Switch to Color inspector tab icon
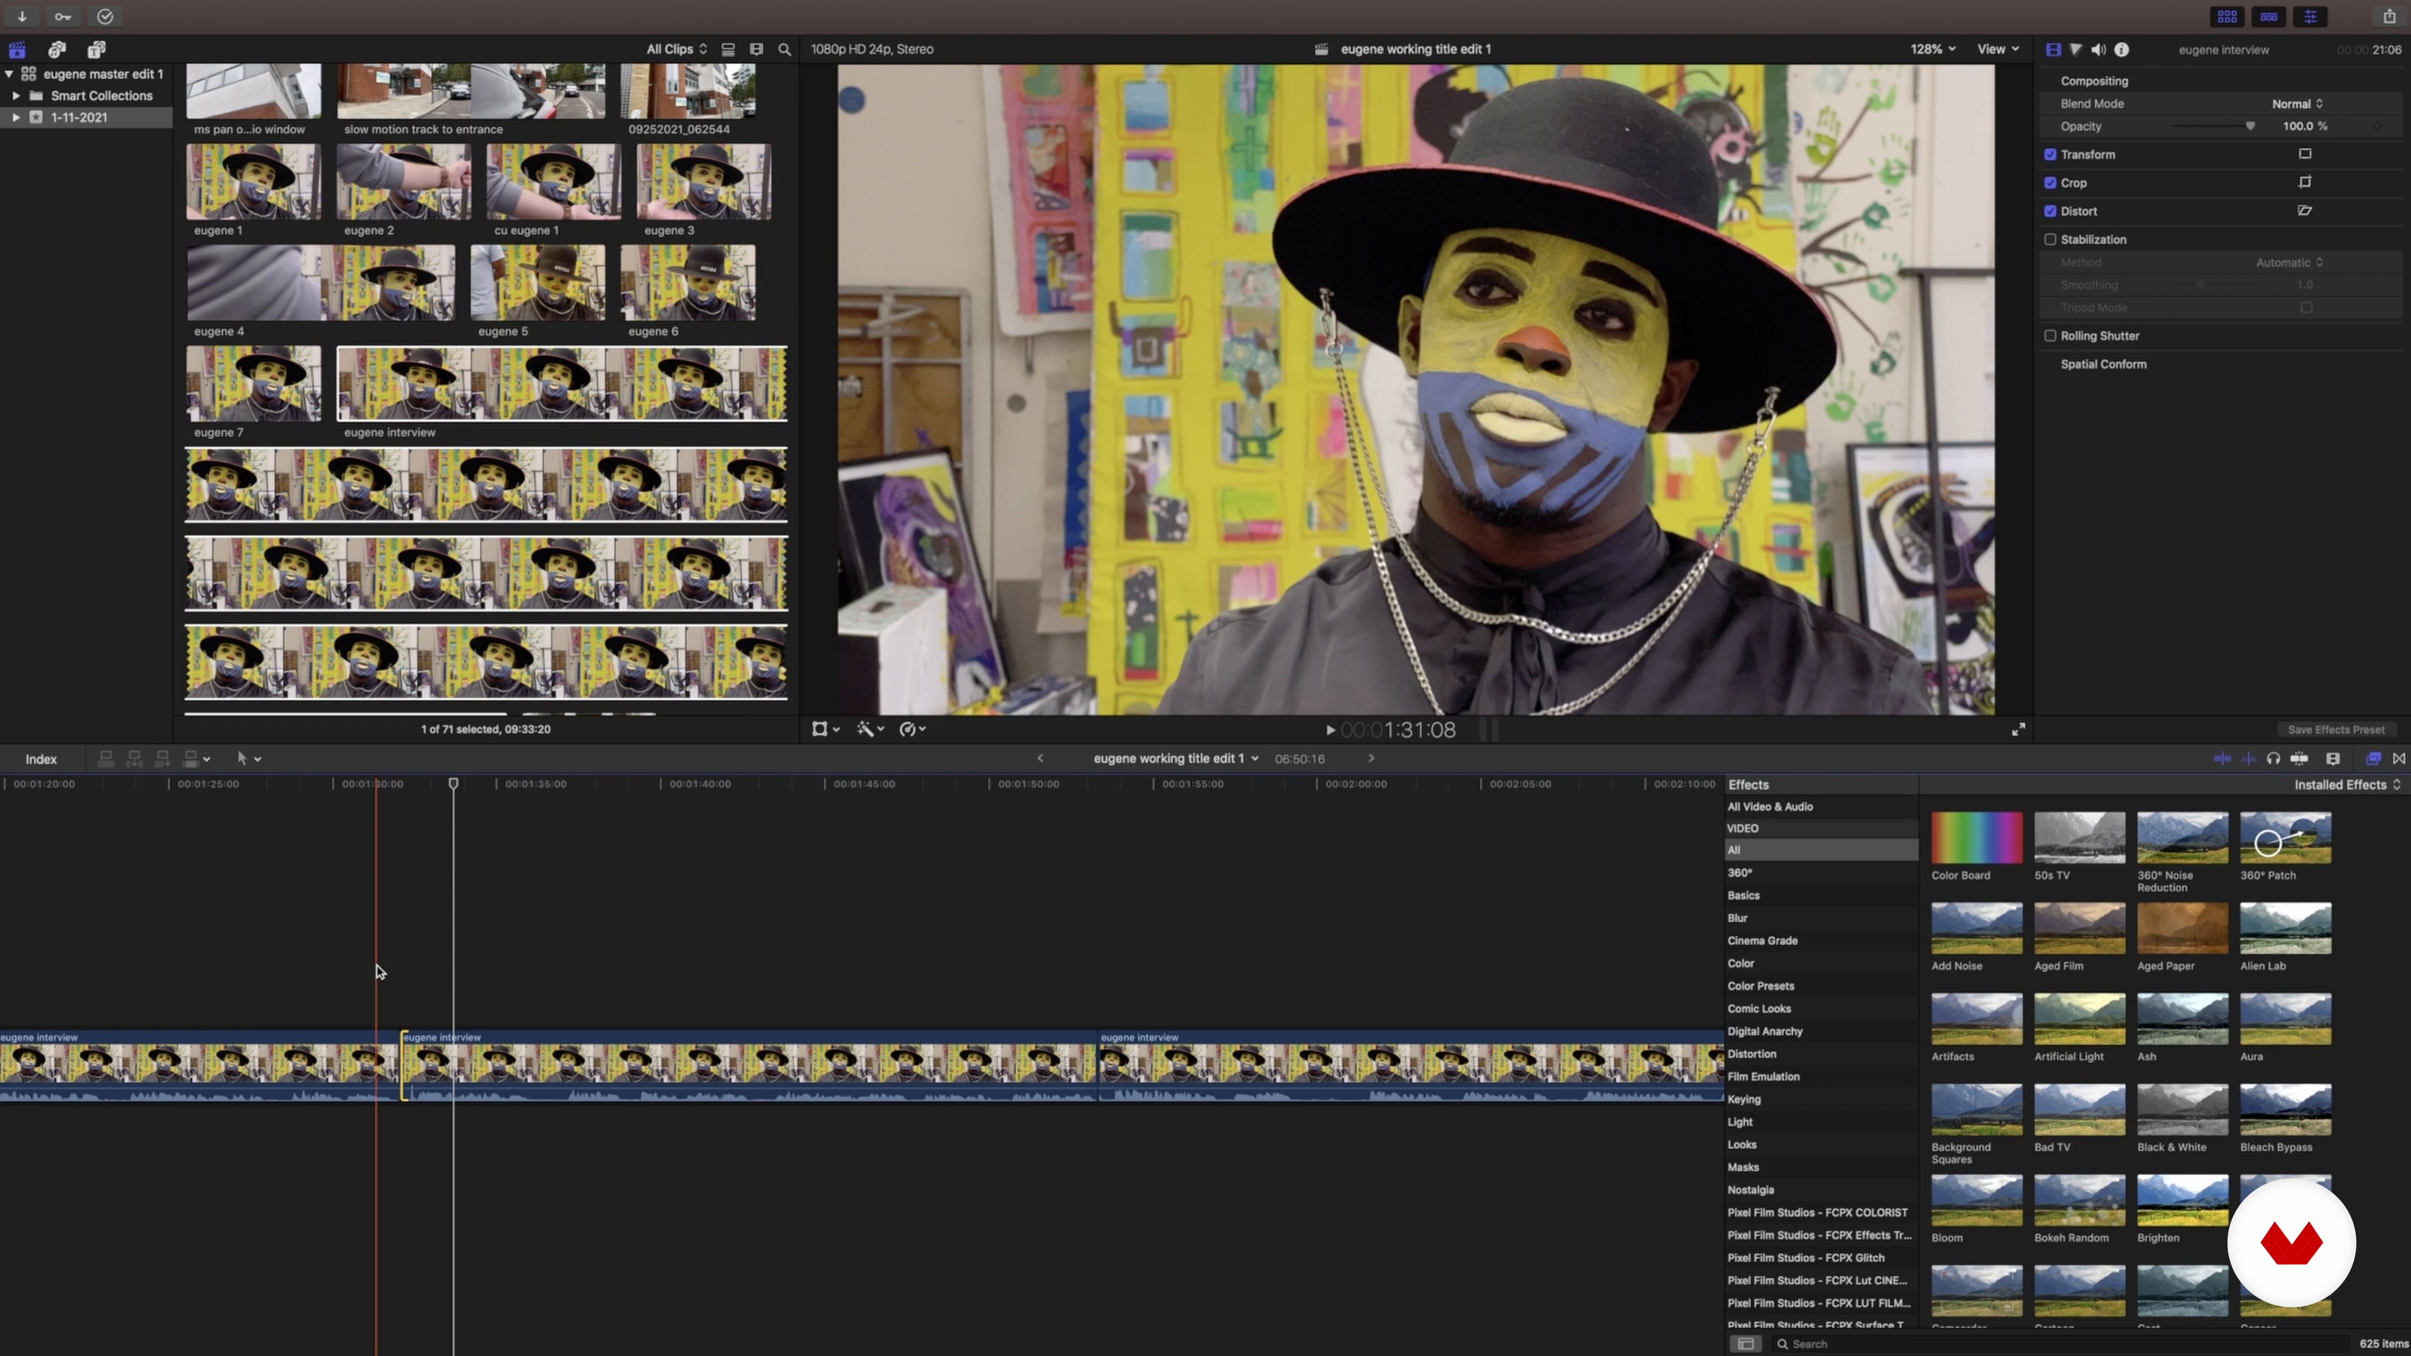The width and height of the screenshot is (2411, 1356). click(2075, 50)
